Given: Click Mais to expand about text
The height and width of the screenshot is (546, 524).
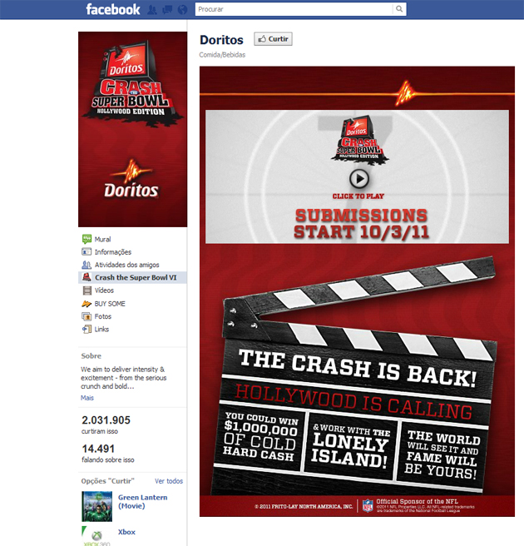Looking at the screenshot, I should click(x=87, y=398).
